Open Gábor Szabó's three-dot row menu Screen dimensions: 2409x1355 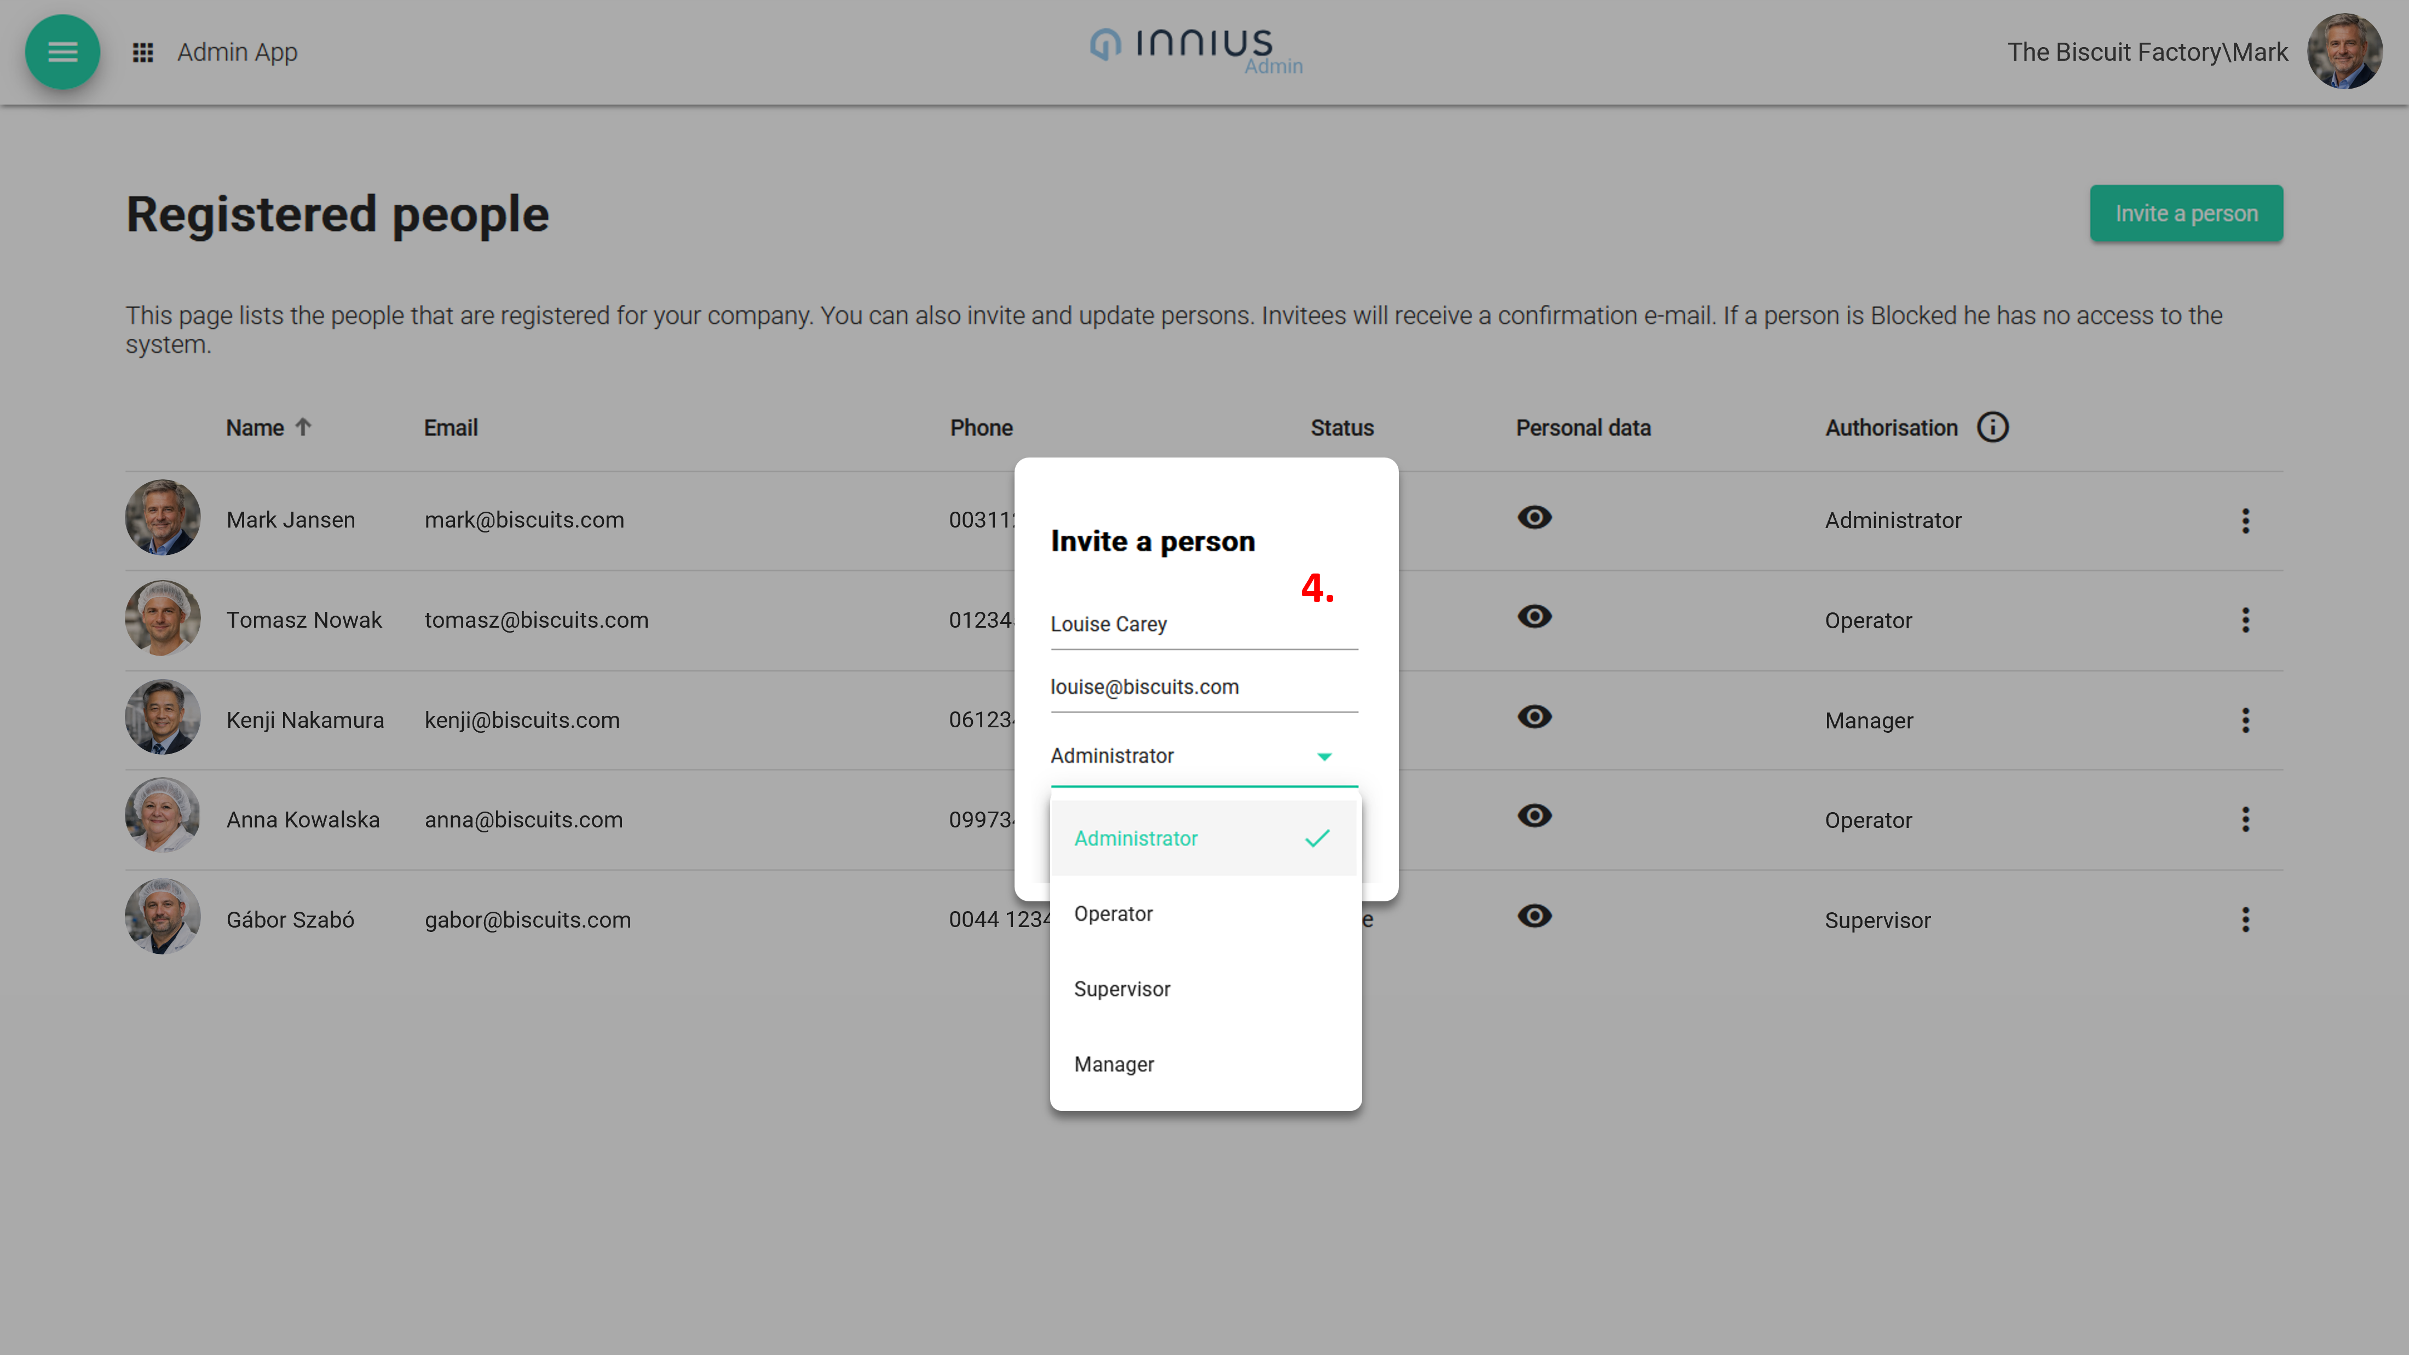click(x=2244, y=919)
